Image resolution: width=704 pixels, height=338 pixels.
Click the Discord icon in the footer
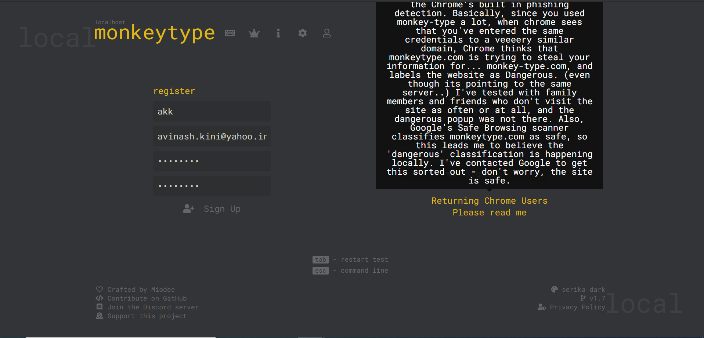pyautogui.click(x=100, y=307)
